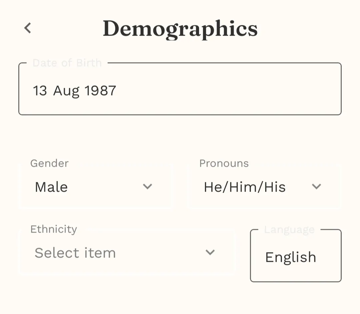
Task: Expand the chevron beside Male
Action: [x=147, y=187]
